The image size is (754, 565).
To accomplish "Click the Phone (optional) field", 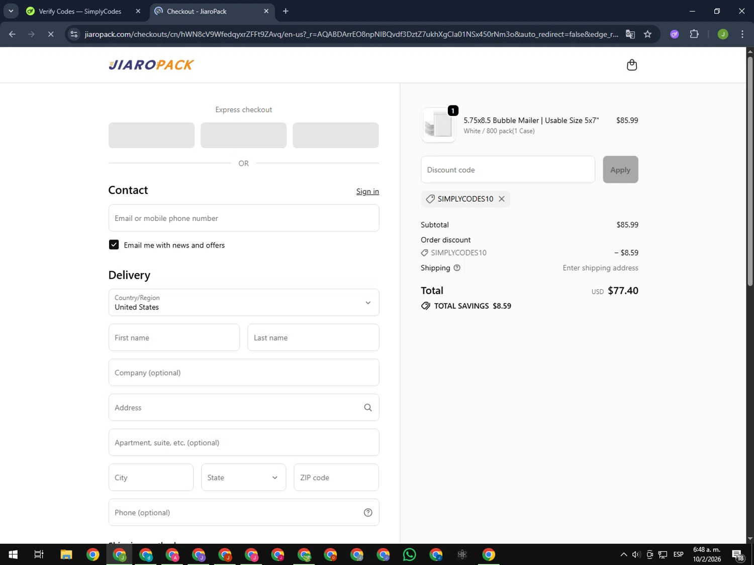I will (x=244, y=512).
